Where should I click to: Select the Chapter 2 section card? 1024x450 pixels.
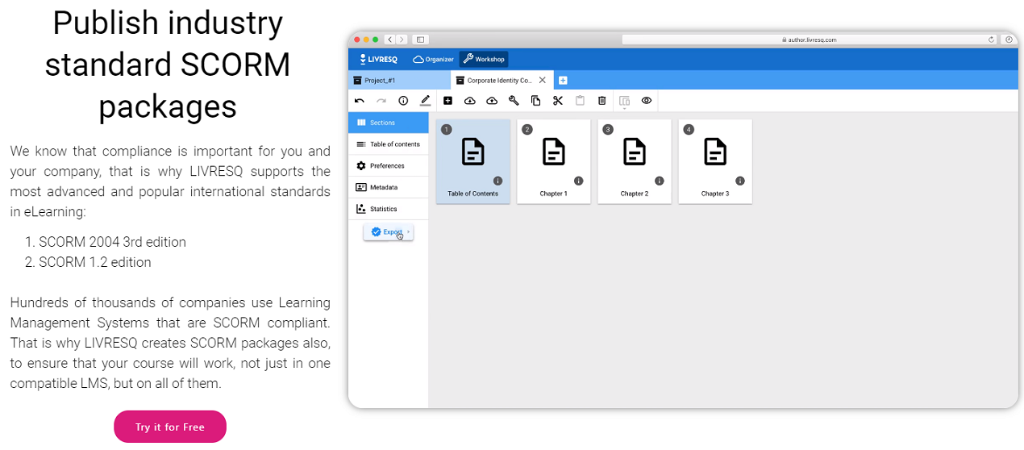click(635, 161)
